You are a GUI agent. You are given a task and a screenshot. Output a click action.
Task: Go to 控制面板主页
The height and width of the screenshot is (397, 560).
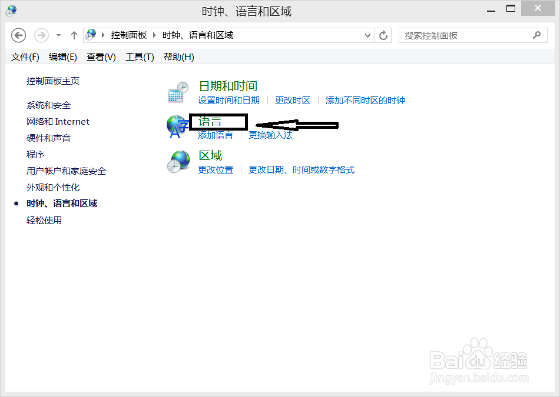53,81
